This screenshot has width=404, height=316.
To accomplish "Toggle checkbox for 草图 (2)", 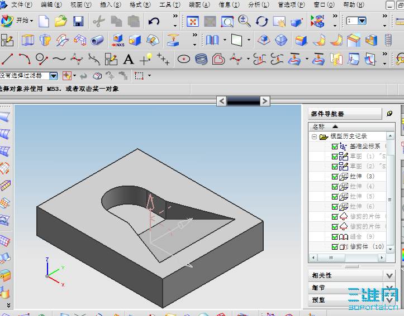I will point(335,167).
